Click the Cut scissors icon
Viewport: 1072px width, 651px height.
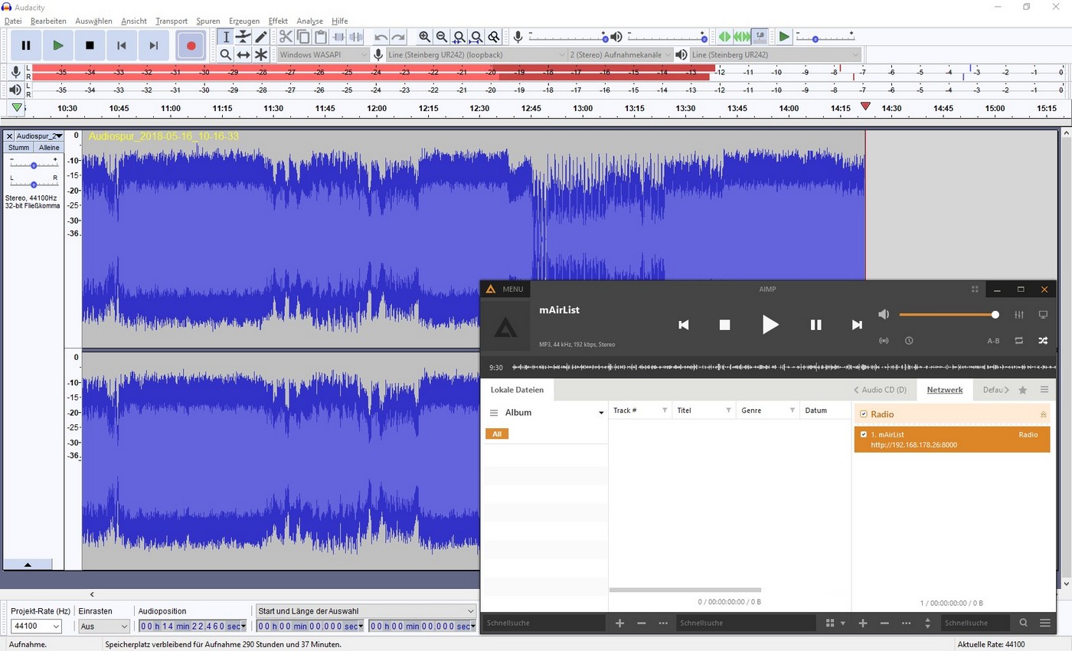pos(286,37)
